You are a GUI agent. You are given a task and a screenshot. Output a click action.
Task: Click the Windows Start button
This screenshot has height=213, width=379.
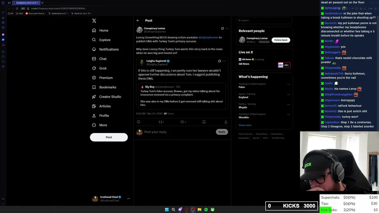click(167, 210)
